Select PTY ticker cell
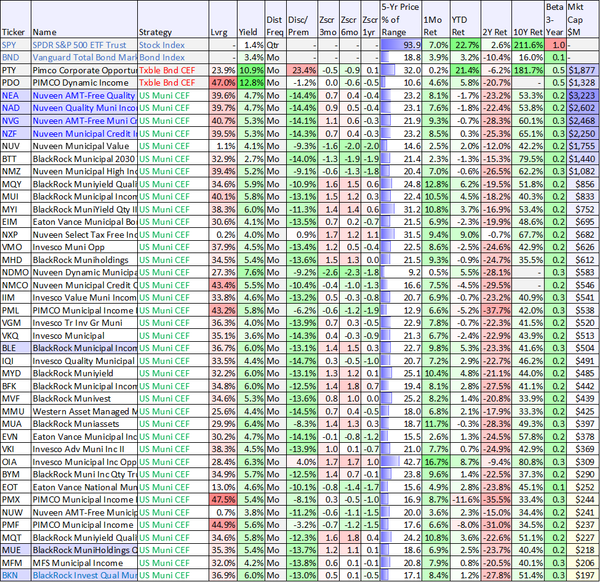Screen dimensions: 600x582 click(x=15, y=70)
